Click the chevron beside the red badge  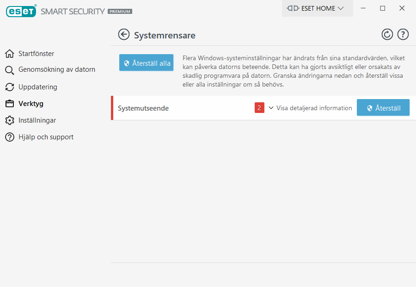tap(271, 108)
